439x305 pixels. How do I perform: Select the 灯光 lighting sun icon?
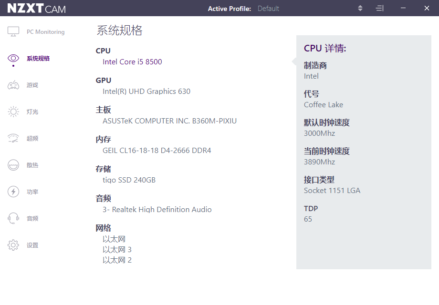click(13, 112)
